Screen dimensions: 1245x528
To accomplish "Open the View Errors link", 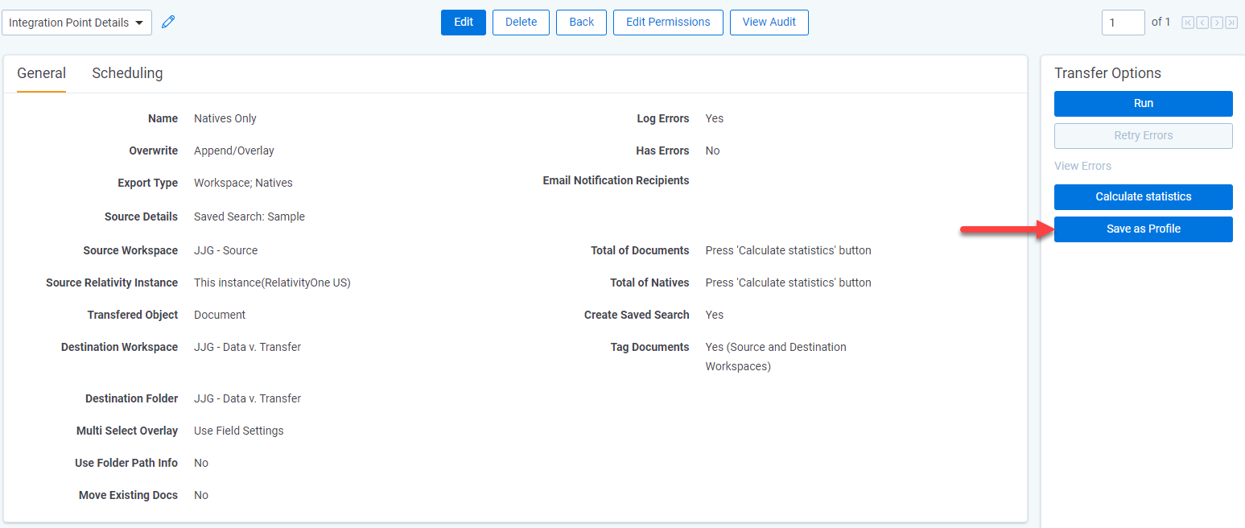I will pyautogui.click(x=1082, y=166).
